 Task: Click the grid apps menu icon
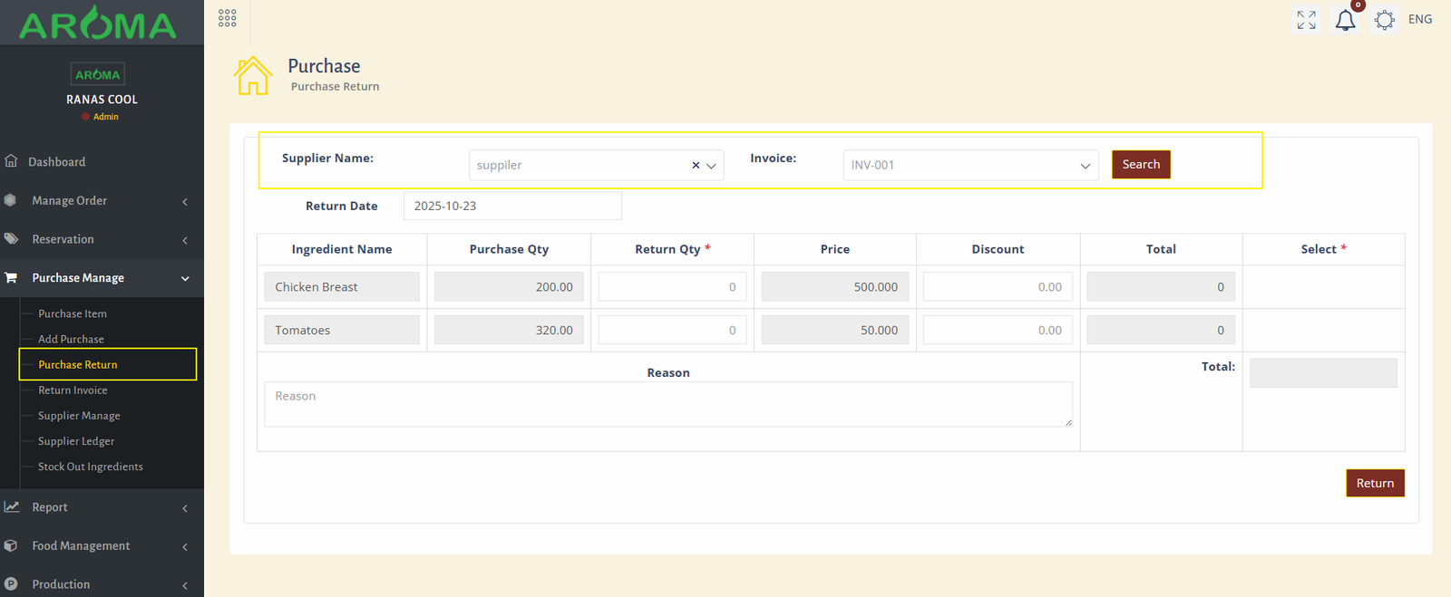coord(227,18)
